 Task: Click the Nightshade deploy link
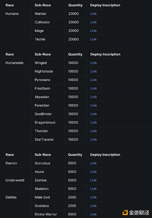94,71
